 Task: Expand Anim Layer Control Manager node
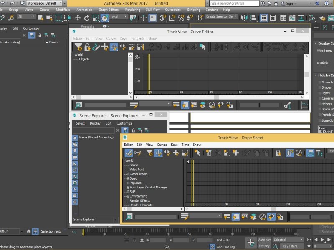coord(128,187)
